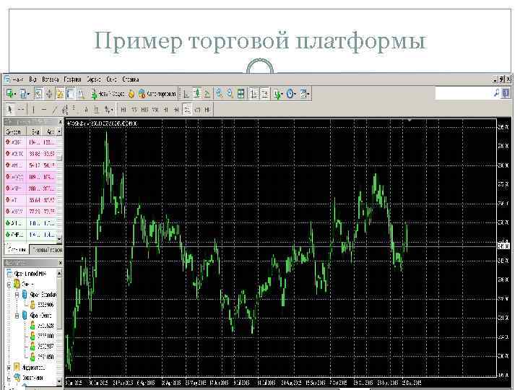Open the Templates dropdown
This screenshot has height=390, width=520.
pos(305,94)
